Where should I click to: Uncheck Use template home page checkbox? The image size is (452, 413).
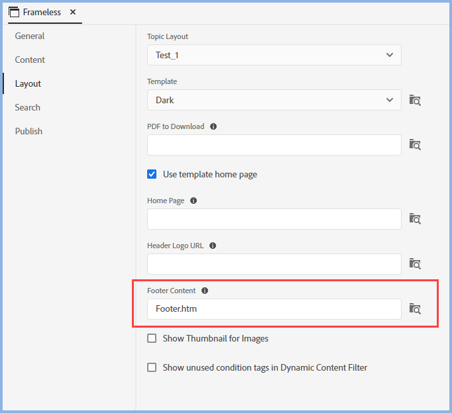152,175
